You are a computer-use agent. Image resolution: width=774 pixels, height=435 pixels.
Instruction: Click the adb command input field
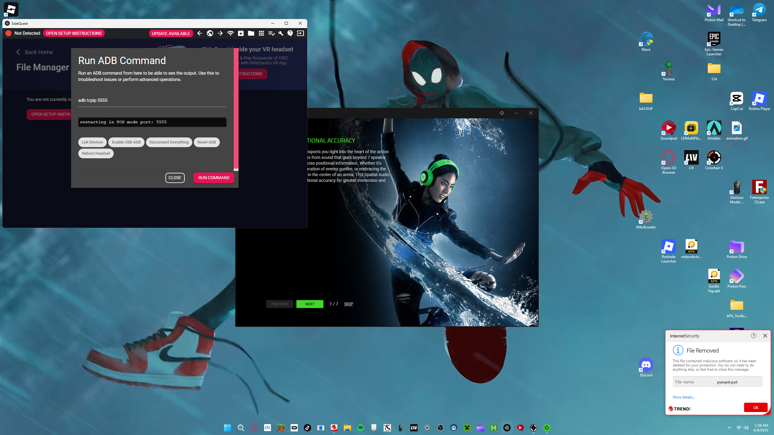[152, 100]
